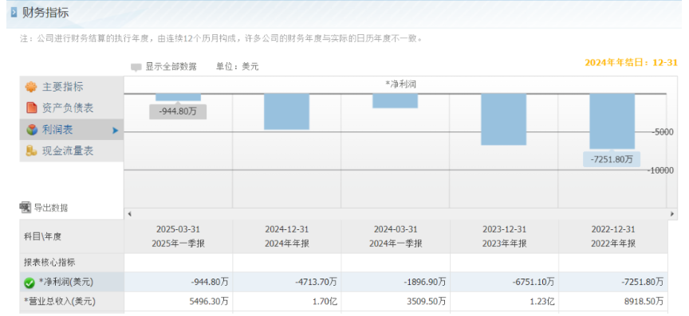Click the -944.80万 chart tooltip label
The height and width of the screenshot is (316, 689).
click(178, 111)
